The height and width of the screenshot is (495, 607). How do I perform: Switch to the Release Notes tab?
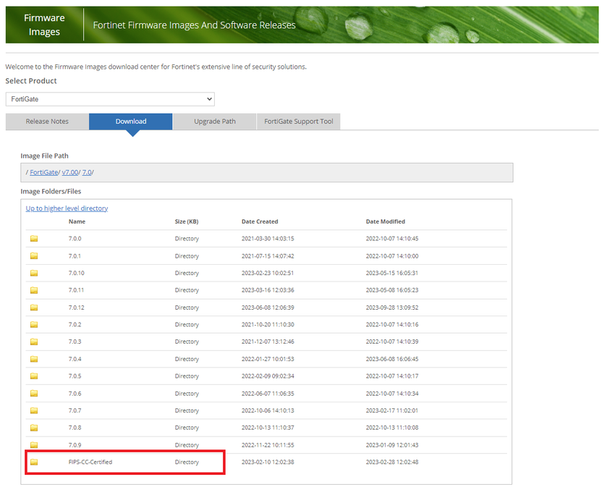tap(47, 122)
